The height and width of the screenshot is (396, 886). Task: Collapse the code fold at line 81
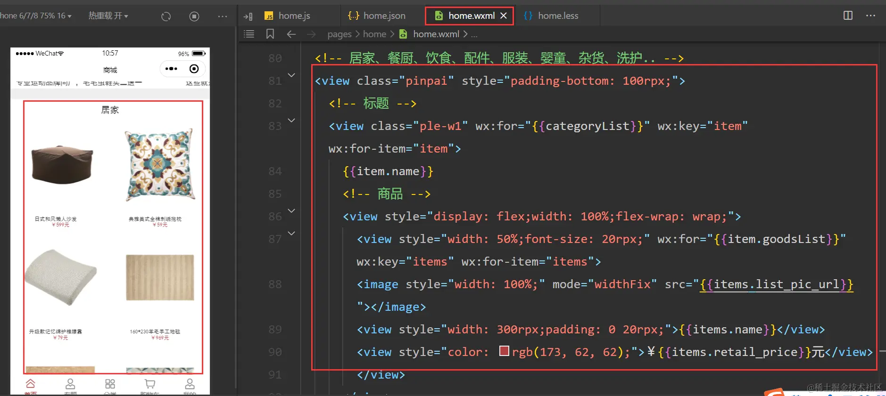click(291, 75)
